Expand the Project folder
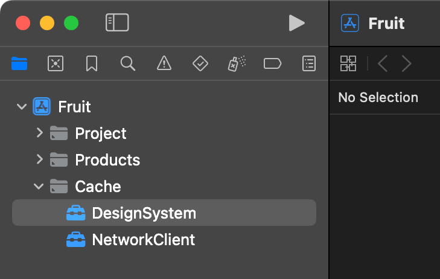 [x=40, y=133]
